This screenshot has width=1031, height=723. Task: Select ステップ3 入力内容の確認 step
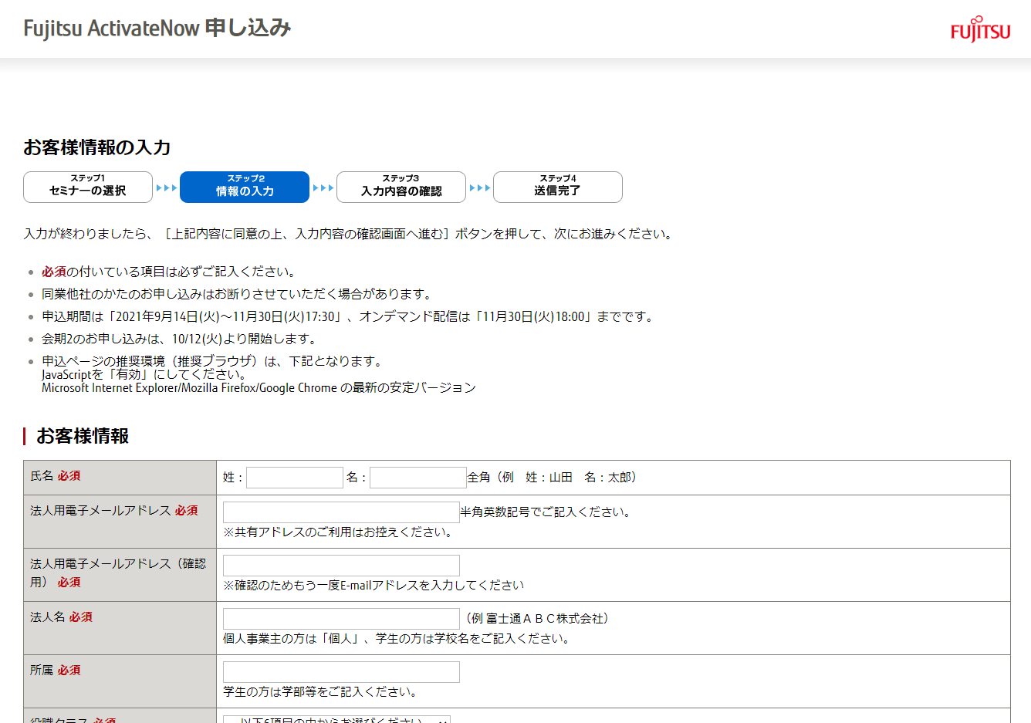(401, 187)
